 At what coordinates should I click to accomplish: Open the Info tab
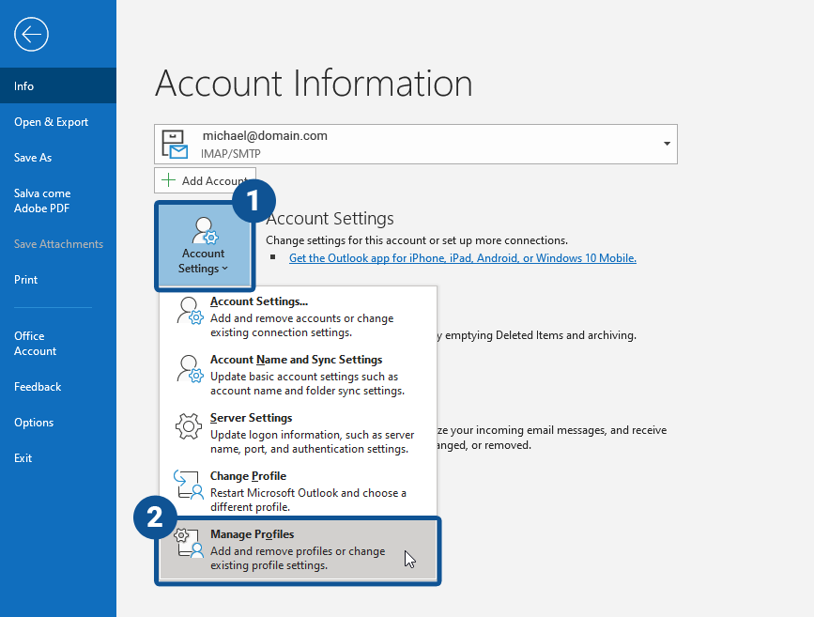[58, 85]
